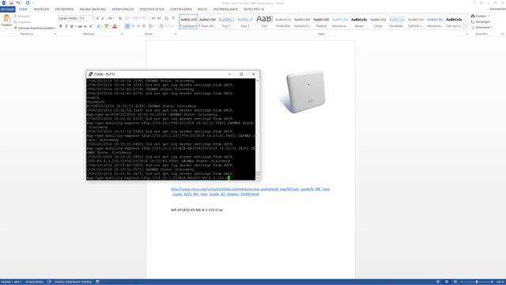Undo the last action in Word

[18, 3]
